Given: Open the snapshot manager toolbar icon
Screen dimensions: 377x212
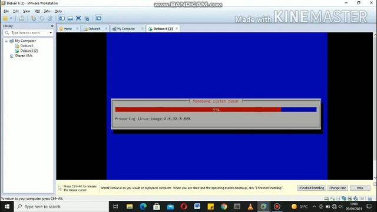Looking at the screenshot, I should 49,18.
